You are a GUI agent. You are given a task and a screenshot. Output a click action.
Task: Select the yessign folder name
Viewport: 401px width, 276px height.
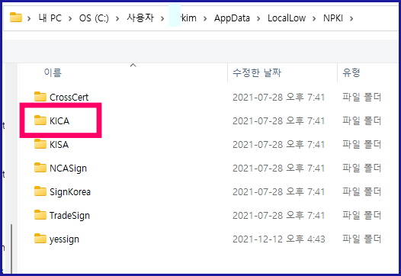tap(64, 239)
